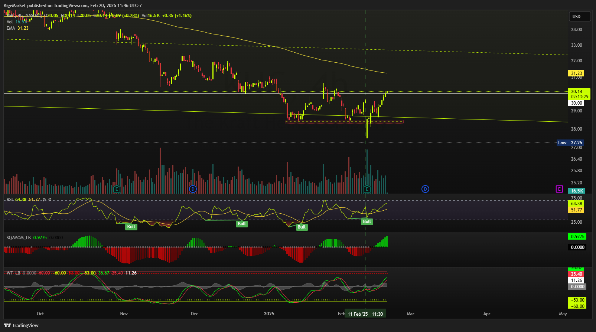Screen dimensions: 596x332
Task: Click the white 30.00 horizontal line tag
Action: coord(576,103)
